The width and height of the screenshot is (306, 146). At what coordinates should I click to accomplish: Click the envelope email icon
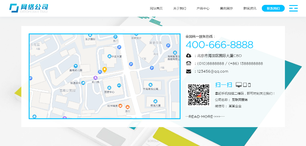click(188, 72)
